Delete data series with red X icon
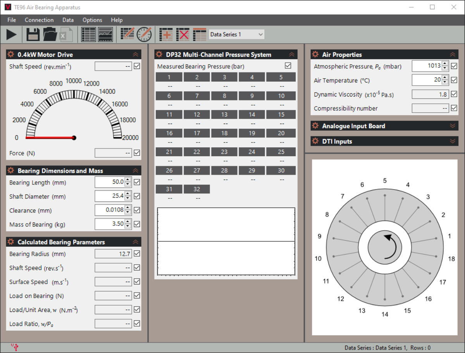This screenshot has width=465, height=353. point(183,34)
